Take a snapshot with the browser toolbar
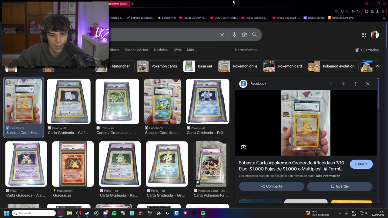The width and height of the screenshot is (388, 218). 348,11
